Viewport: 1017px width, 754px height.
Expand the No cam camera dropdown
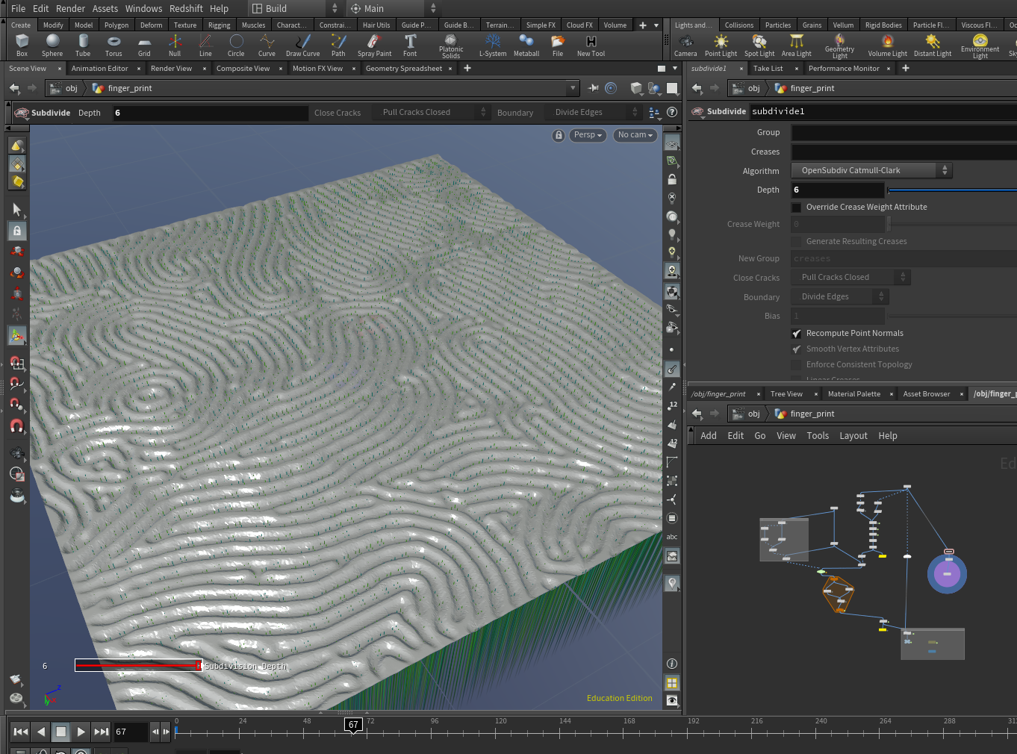coord(635,135)
